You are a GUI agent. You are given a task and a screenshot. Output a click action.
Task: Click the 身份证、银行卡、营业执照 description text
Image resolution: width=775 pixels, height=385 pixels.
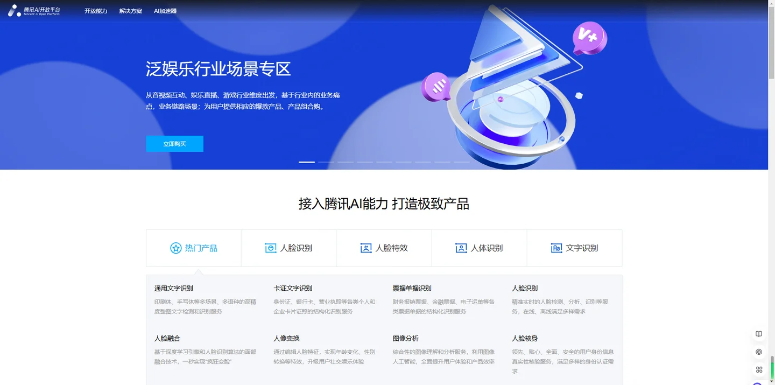tap(325, 307)
